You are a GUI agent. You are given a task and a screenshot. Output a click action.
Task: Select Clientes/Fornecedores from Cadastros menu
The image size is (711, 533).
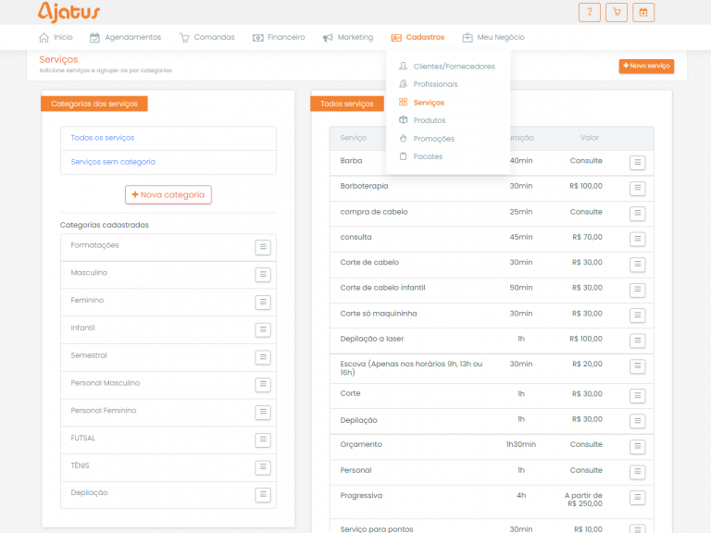pos(454,67)
